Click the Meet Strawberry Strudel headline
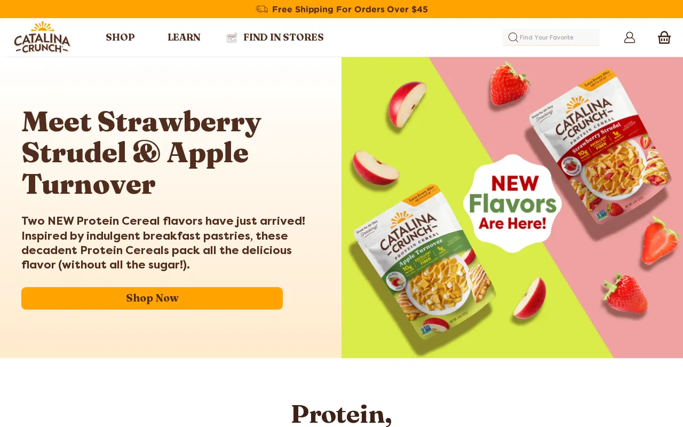The image size is (683, 427). pyautogui.click(x=142, y=153)
